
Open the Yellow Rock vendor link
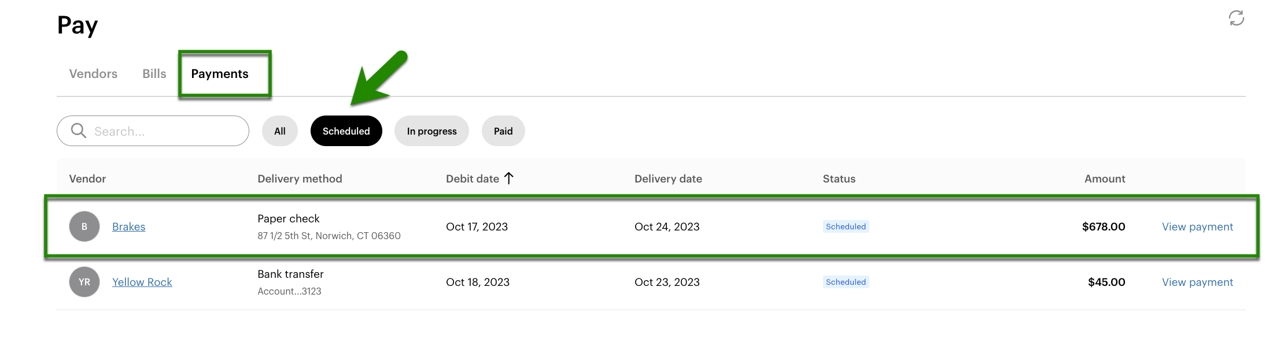(142, 282)
